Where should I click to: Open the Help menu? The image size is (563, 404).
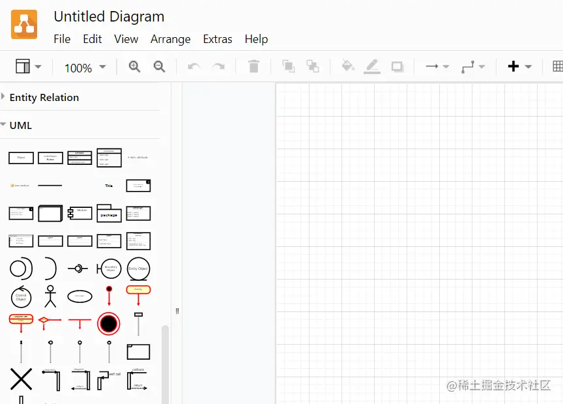pos(256,39)
